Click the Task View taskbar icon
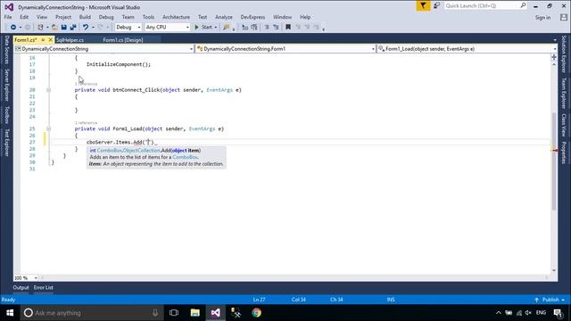Screen dimensions: 571x321 174,313
